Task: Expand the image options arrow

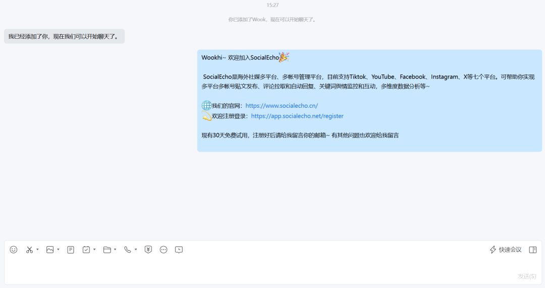Action: pyautogui.click(x=59, y=250)
